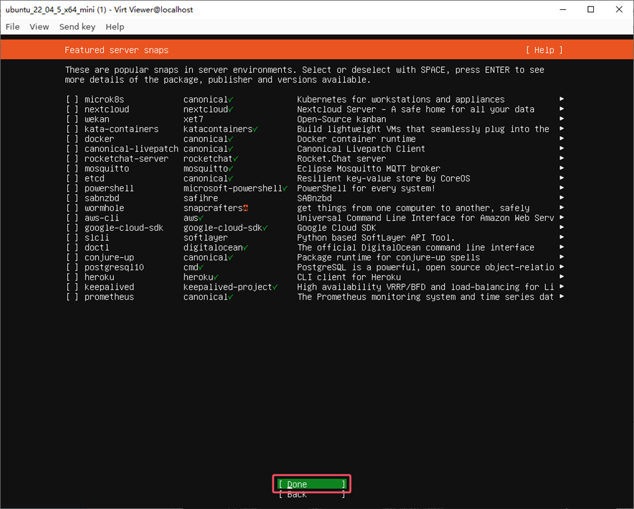Click the heroku publisher verified checkmark
Image resolution: width=634 pixels, height=509 pixels.
[x=216, y=278]
